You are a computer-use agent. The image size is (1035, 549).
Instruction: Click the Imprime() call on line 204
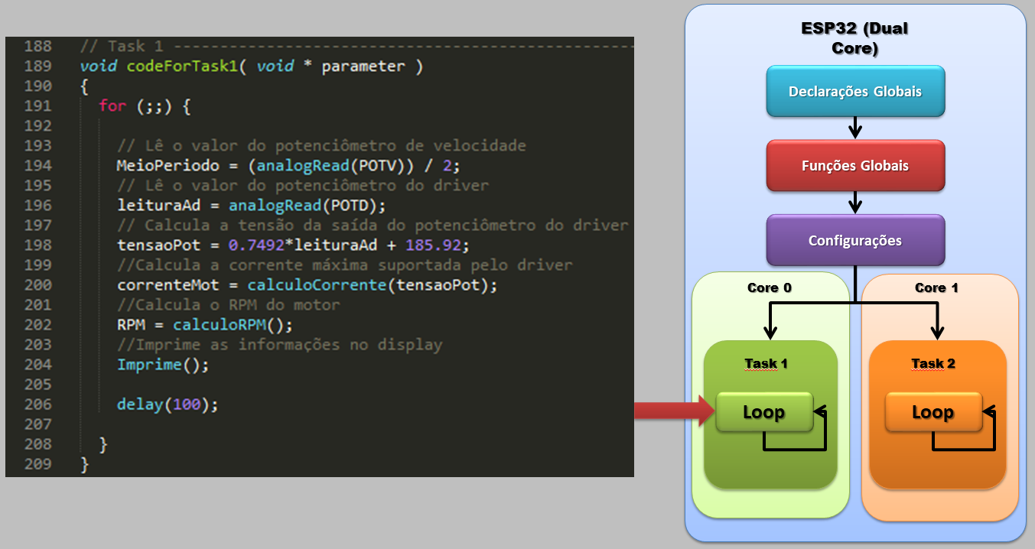pos(163,365)
